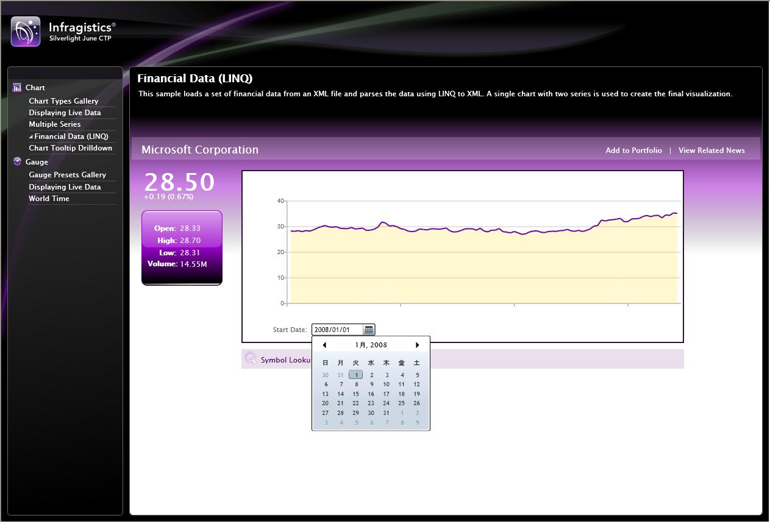Open the Gauge group's Displaying Live Data sample
The width and height of the screenshot is (770, 524).
[65, 187]
